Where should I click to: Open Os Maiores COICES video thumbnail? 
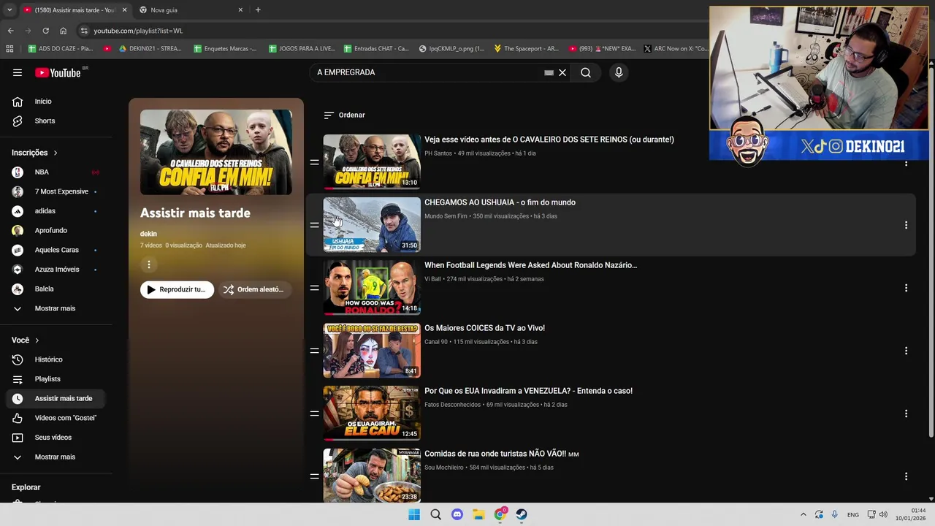click(372, 351)
